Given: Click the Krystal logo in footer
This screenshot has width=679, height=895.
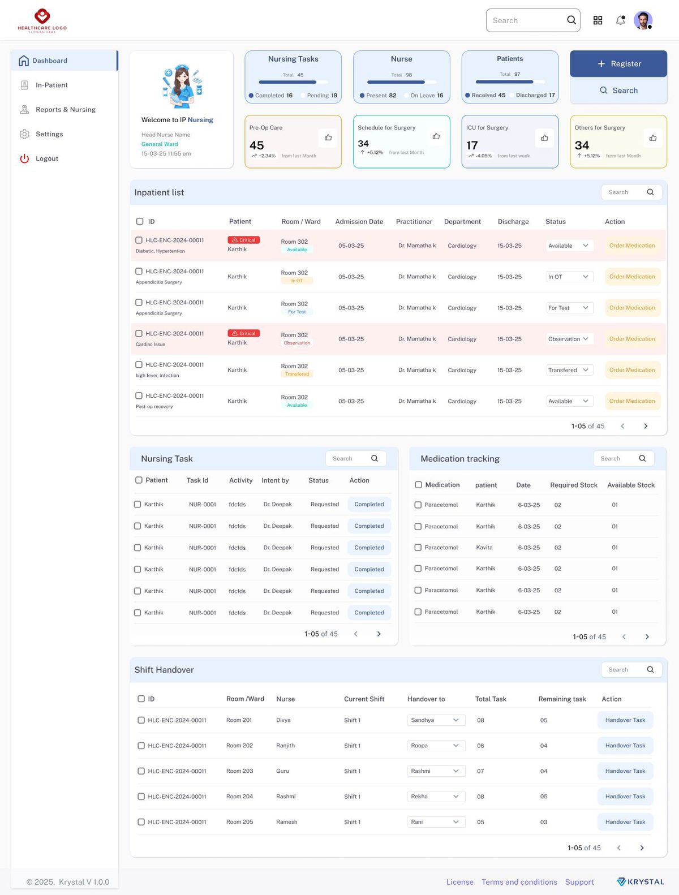Looking at the screenshot, I should tap(641, 881).
